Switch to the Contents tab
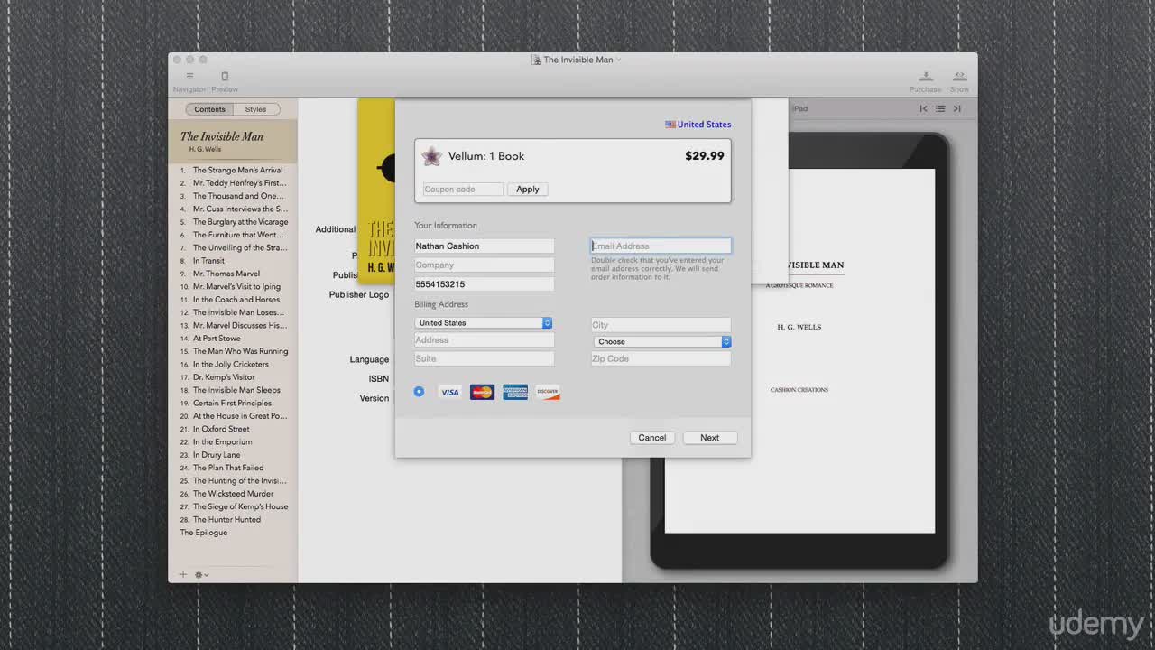The height and width of the screenshot is (650, 1155). [209, 109]
